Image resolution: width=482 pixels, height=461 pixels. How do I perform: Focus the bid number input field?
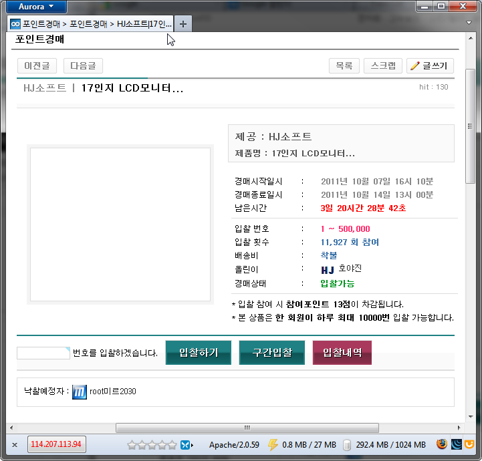point(43,353)
